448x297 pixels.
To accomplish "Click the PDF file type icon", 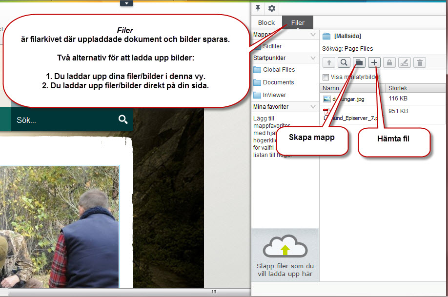I will click(x=327, y=112).
